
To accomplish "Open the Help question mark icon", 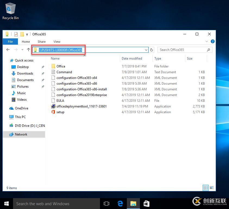I will (212, 41).
